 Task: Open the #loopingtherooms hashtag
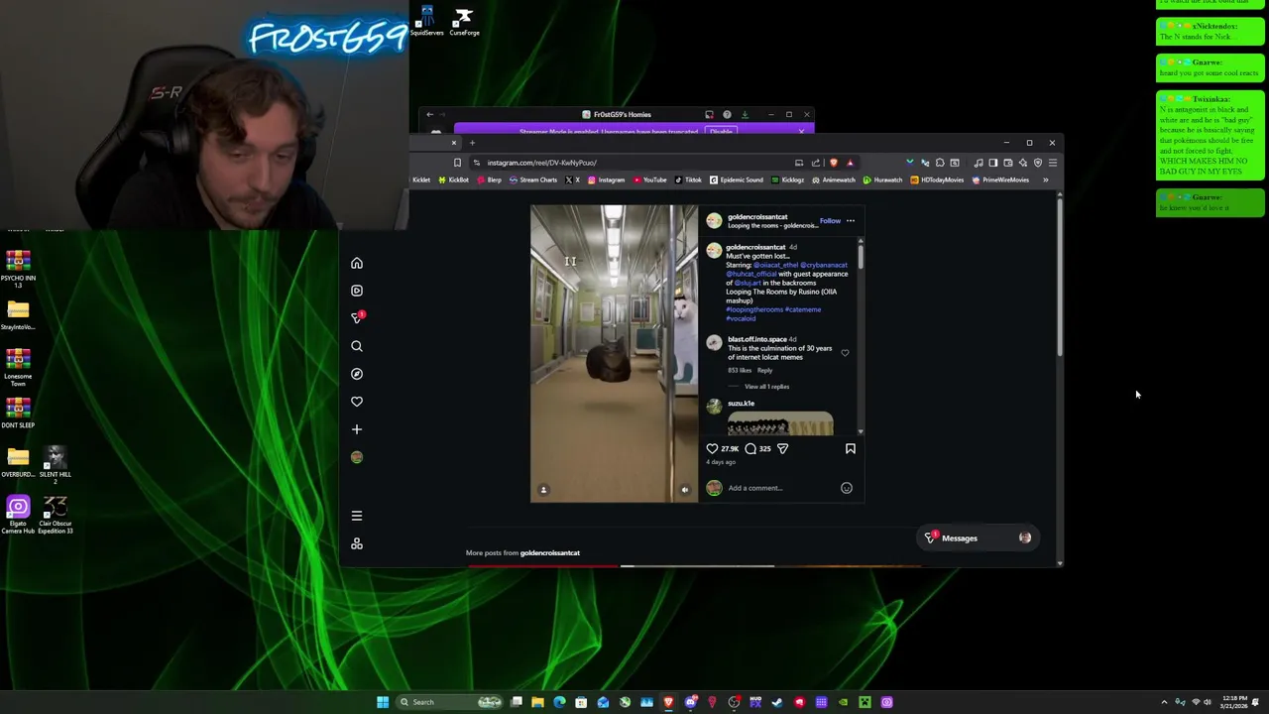(753, 309)
